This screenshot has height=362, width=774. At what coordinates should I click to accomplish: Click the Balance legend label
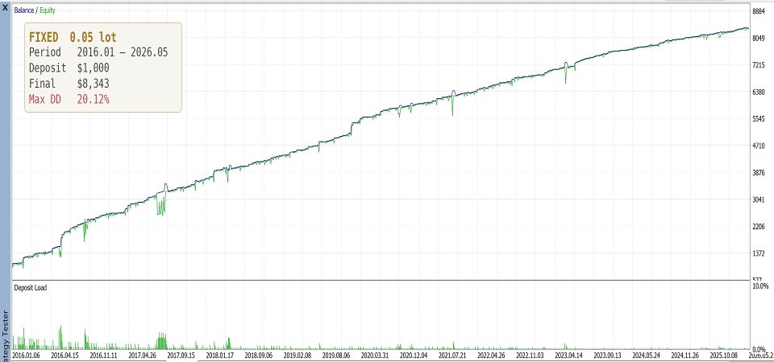pos(23,10)
